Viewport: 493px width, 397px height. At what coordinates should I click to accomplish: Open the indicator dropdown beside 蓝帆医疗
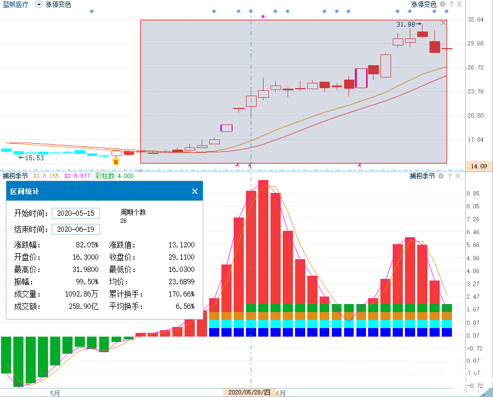tap(38, 4)
